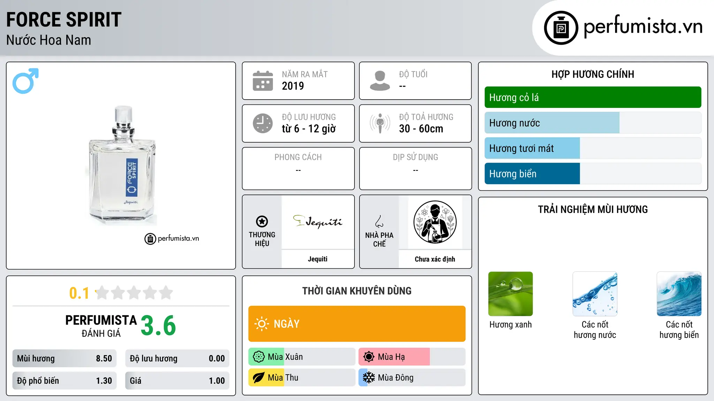714x401 pixels.
Task: Click the sillage value 30 - 60cm
Action: (421, 129)
